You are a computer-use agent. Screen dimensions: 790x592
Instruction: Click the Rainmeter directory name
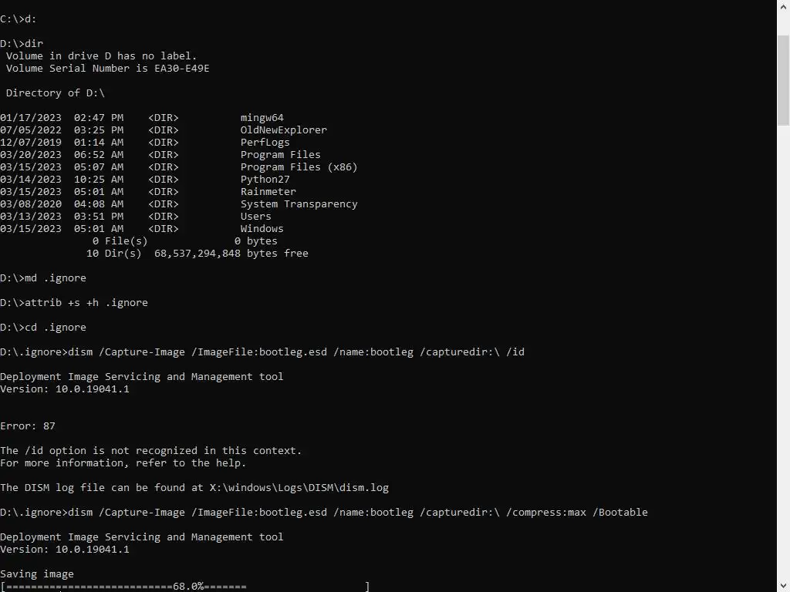click(268, 192)
